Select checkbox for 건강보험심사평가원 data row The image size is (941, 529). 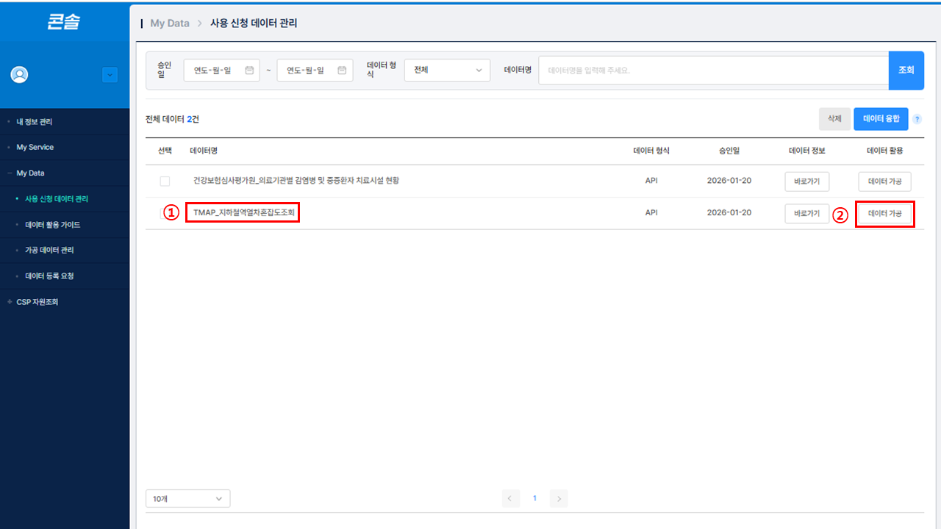pos(165,181)
